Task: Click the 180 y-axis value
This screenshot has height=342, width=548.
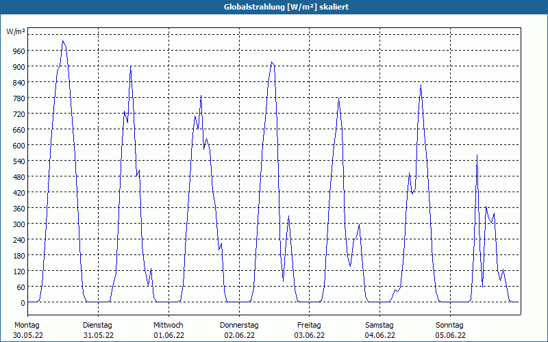Action: pos(19,256)
